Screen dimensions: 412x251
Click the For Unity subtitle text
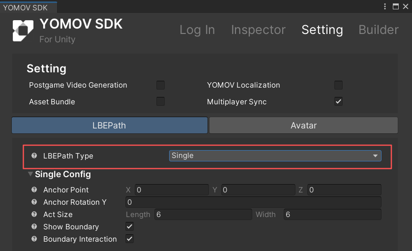(x=58, y=39)
